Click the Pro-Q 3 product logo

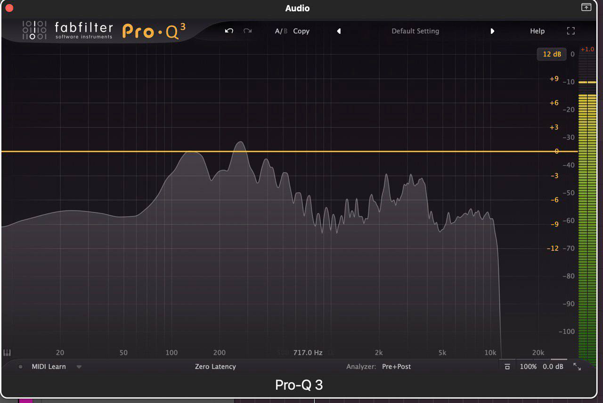(154, 31)
